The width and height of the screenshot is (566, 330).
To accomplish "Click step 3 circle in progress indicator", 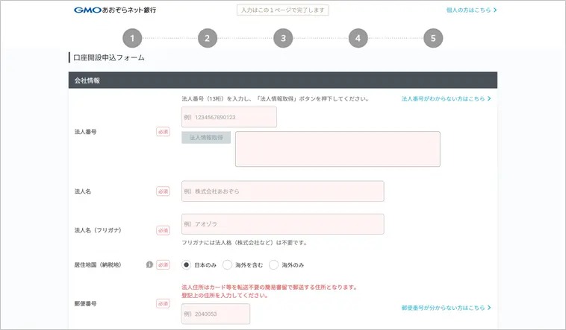I will tap(282, 39).
